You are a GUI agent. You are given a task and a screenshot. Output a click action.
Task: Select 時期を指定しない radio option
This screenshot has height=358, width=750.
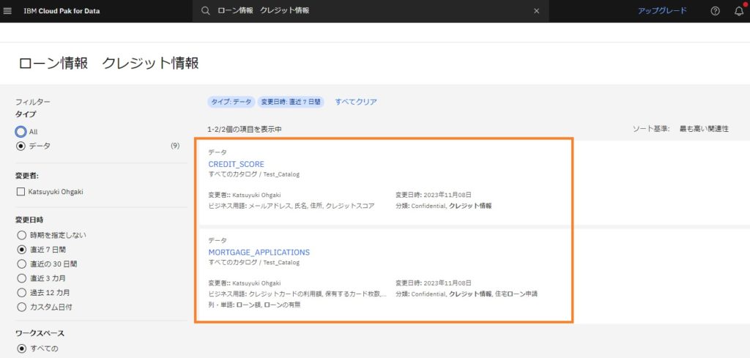21,235
